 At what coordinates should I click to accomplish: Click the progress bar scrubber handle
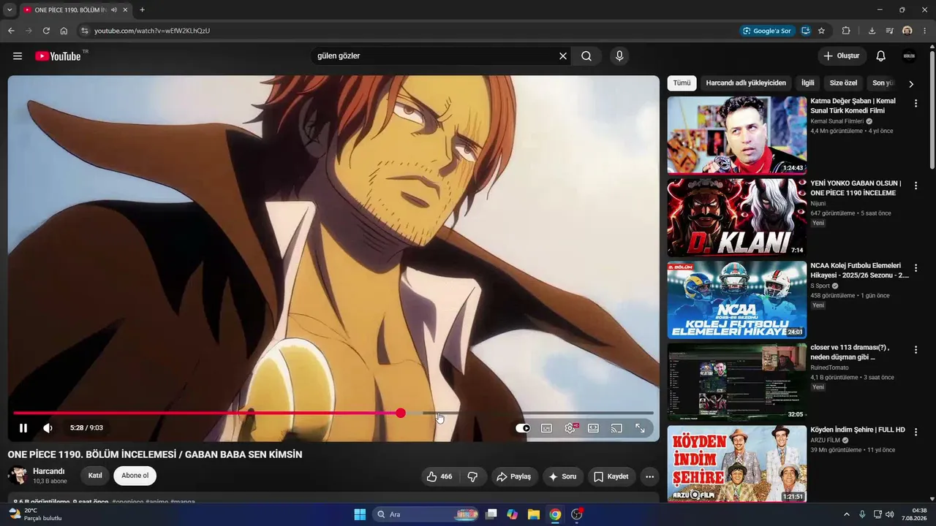(x=401, y=413)
